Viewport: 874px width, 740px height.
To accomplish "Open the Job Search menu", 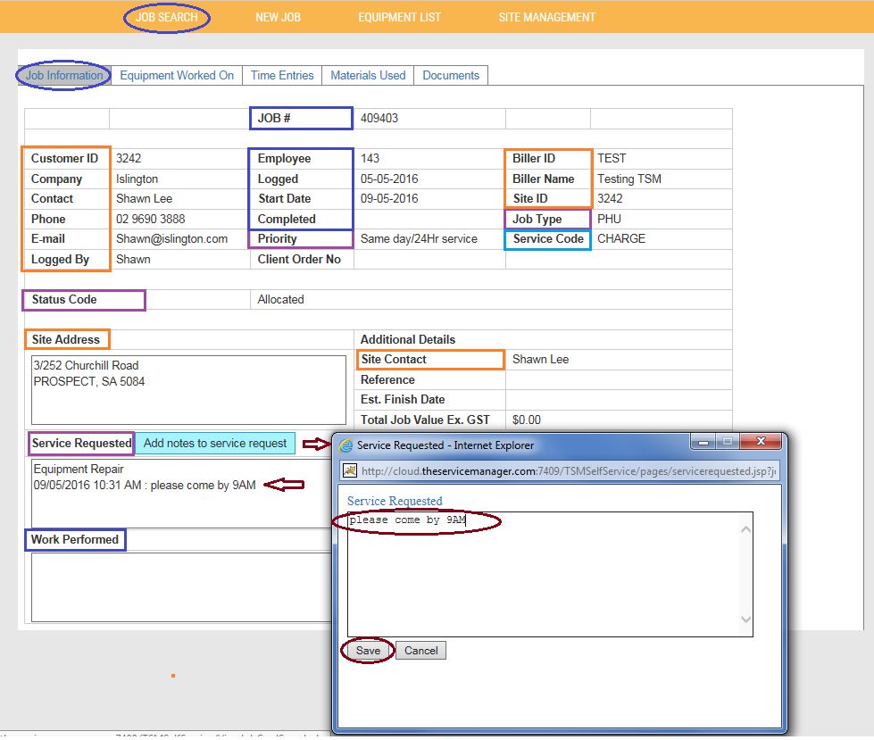I will coord(167,17).
